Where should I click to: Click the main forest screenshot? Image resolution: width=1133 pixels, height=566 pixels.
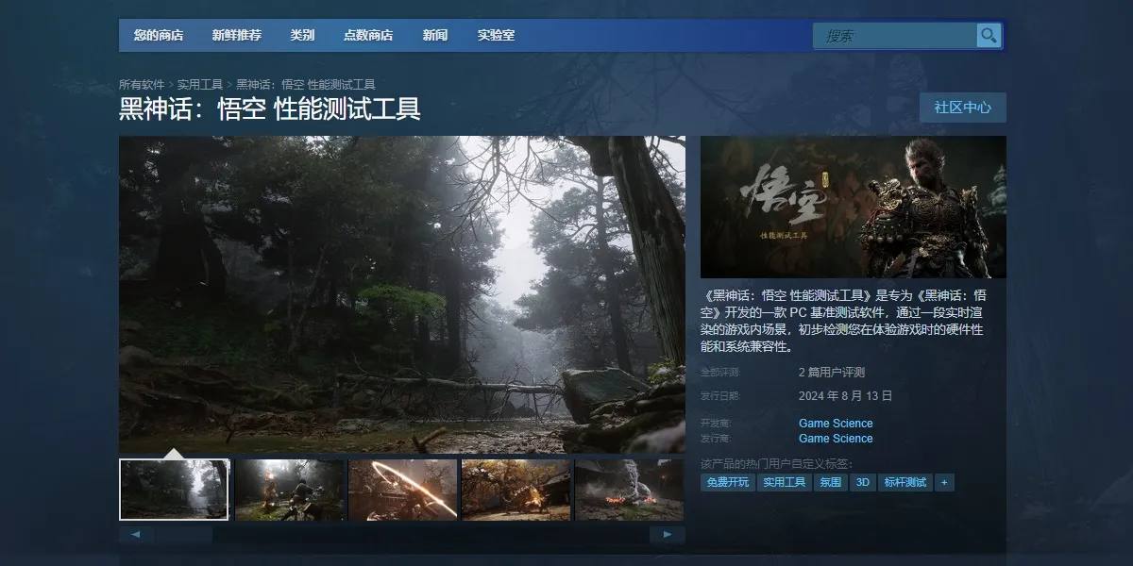coord(402,294)
